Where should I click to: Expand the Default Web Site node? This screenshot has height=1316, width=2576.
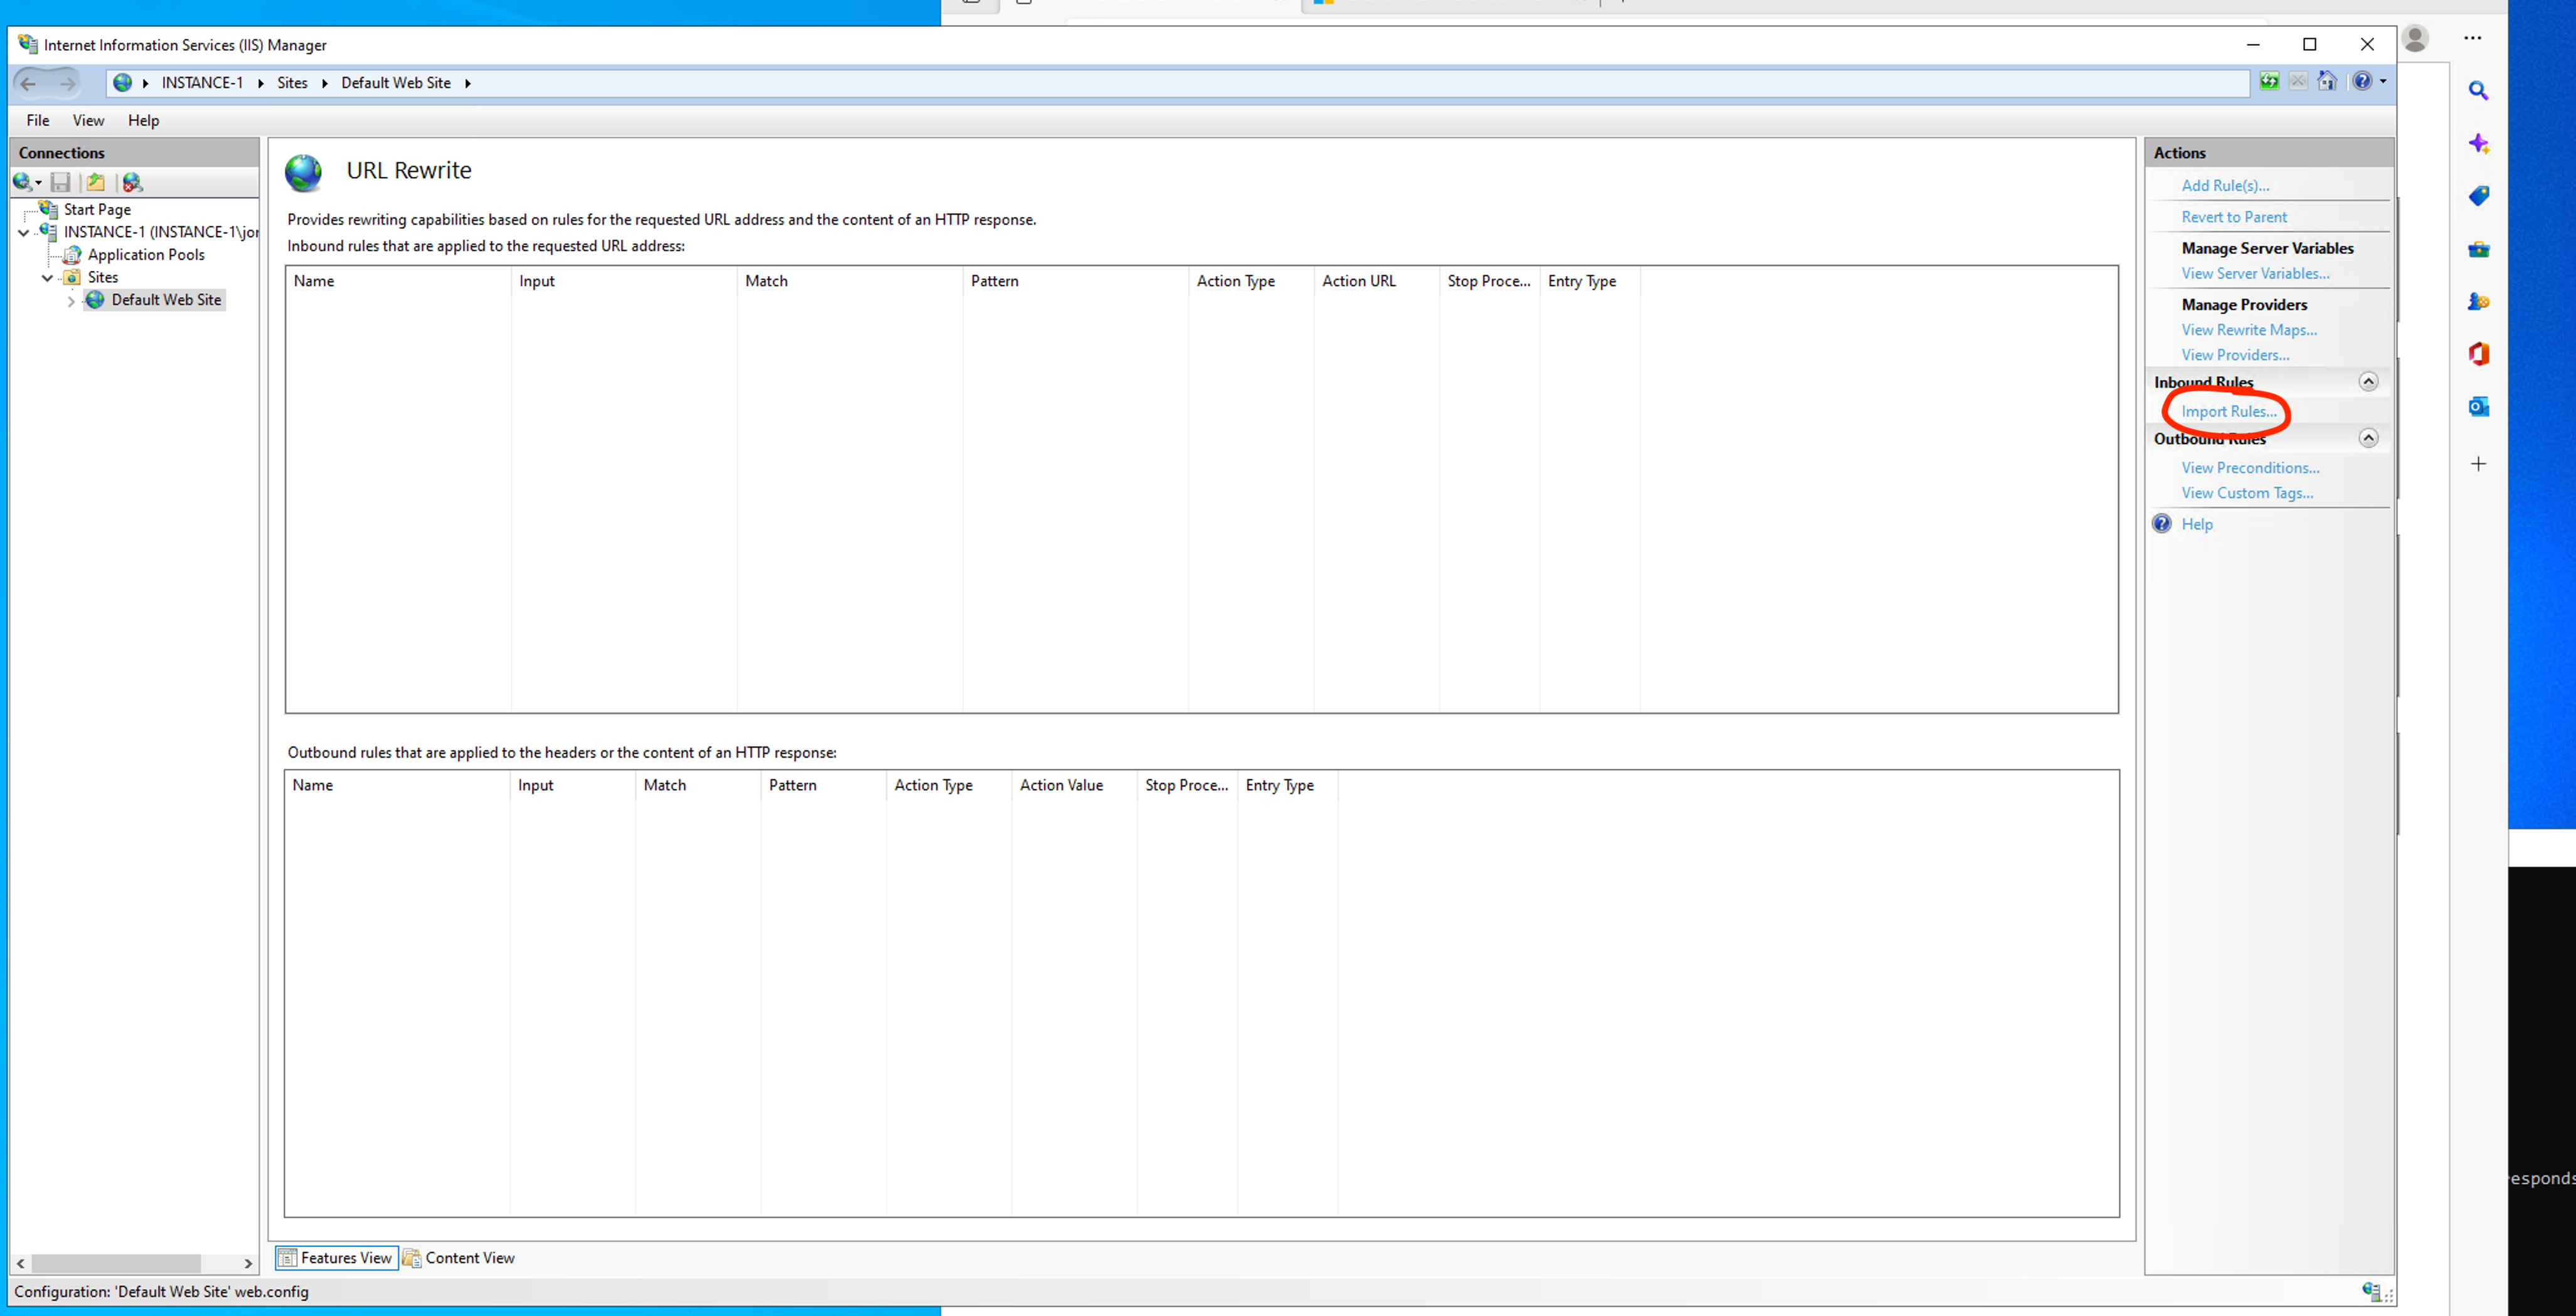tap(71, 300)
